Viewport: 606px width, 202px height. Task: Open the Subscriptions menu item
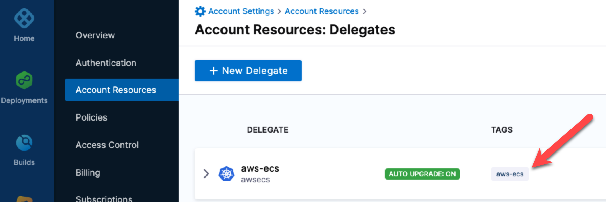[x=104, y=198]
